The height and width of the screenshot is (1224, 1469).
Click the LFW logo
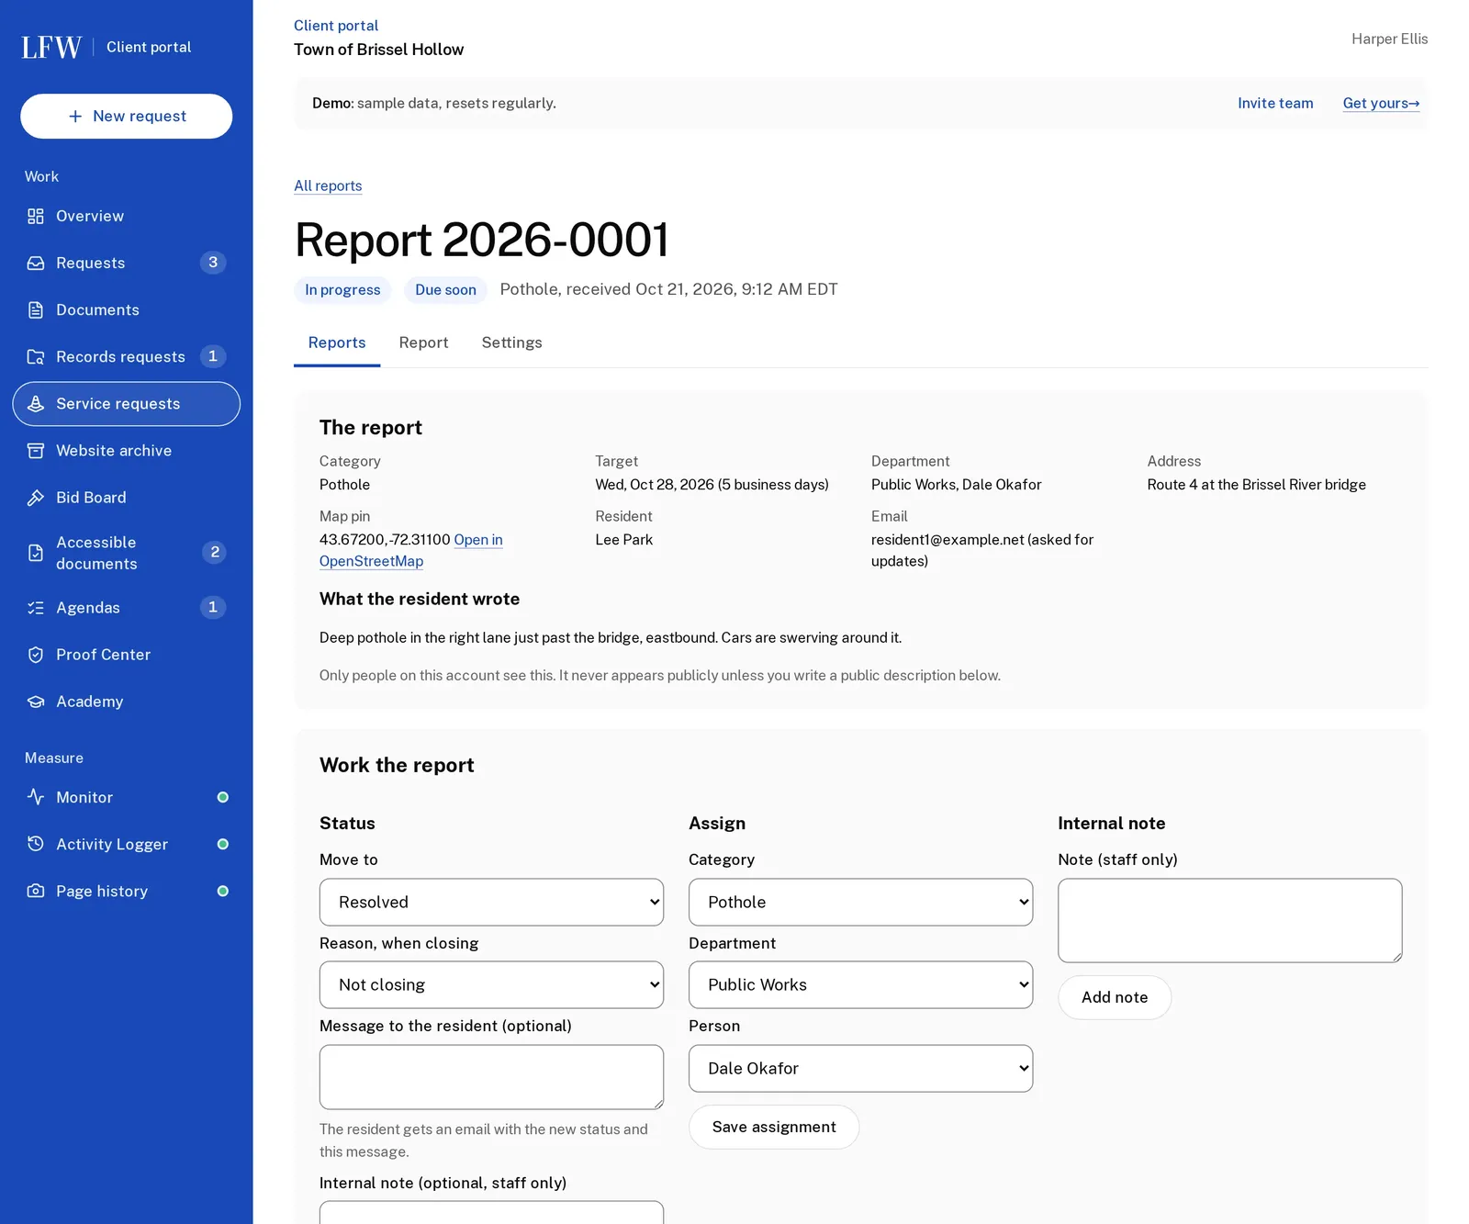(x=51, y=47)
